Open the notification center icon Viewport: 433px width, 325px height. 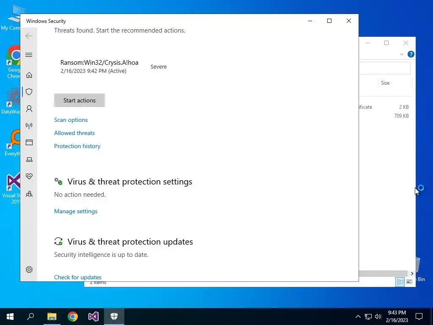pos(419,317)
